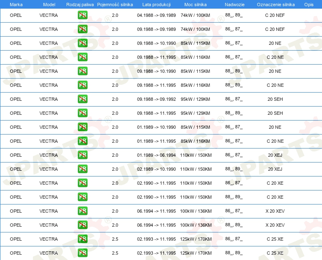This screenshot has width=322, height=260.
Task: Click the Nadwozie column header
Action: point(235,5)
